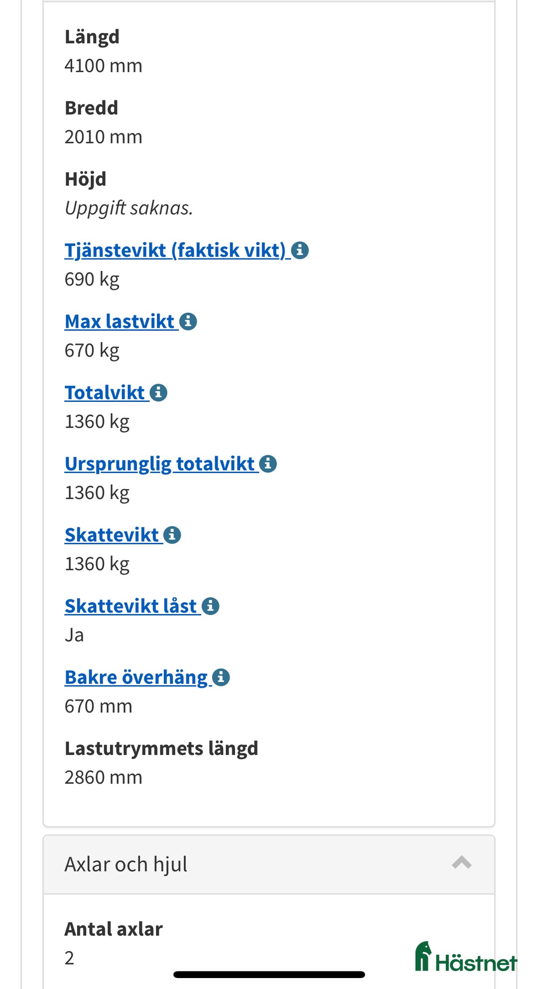Select the 4100 mm Längd value

click(103, 65)
